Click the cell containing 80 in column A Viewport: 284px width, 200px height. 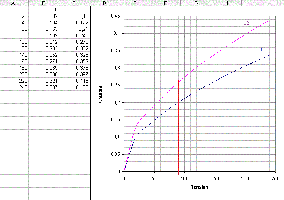click(14, 35)
